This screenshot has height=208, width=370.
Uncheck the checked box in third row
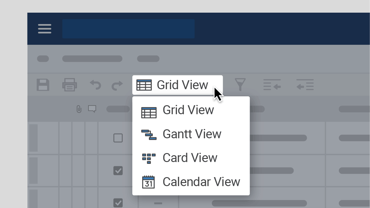coord(118,203)
